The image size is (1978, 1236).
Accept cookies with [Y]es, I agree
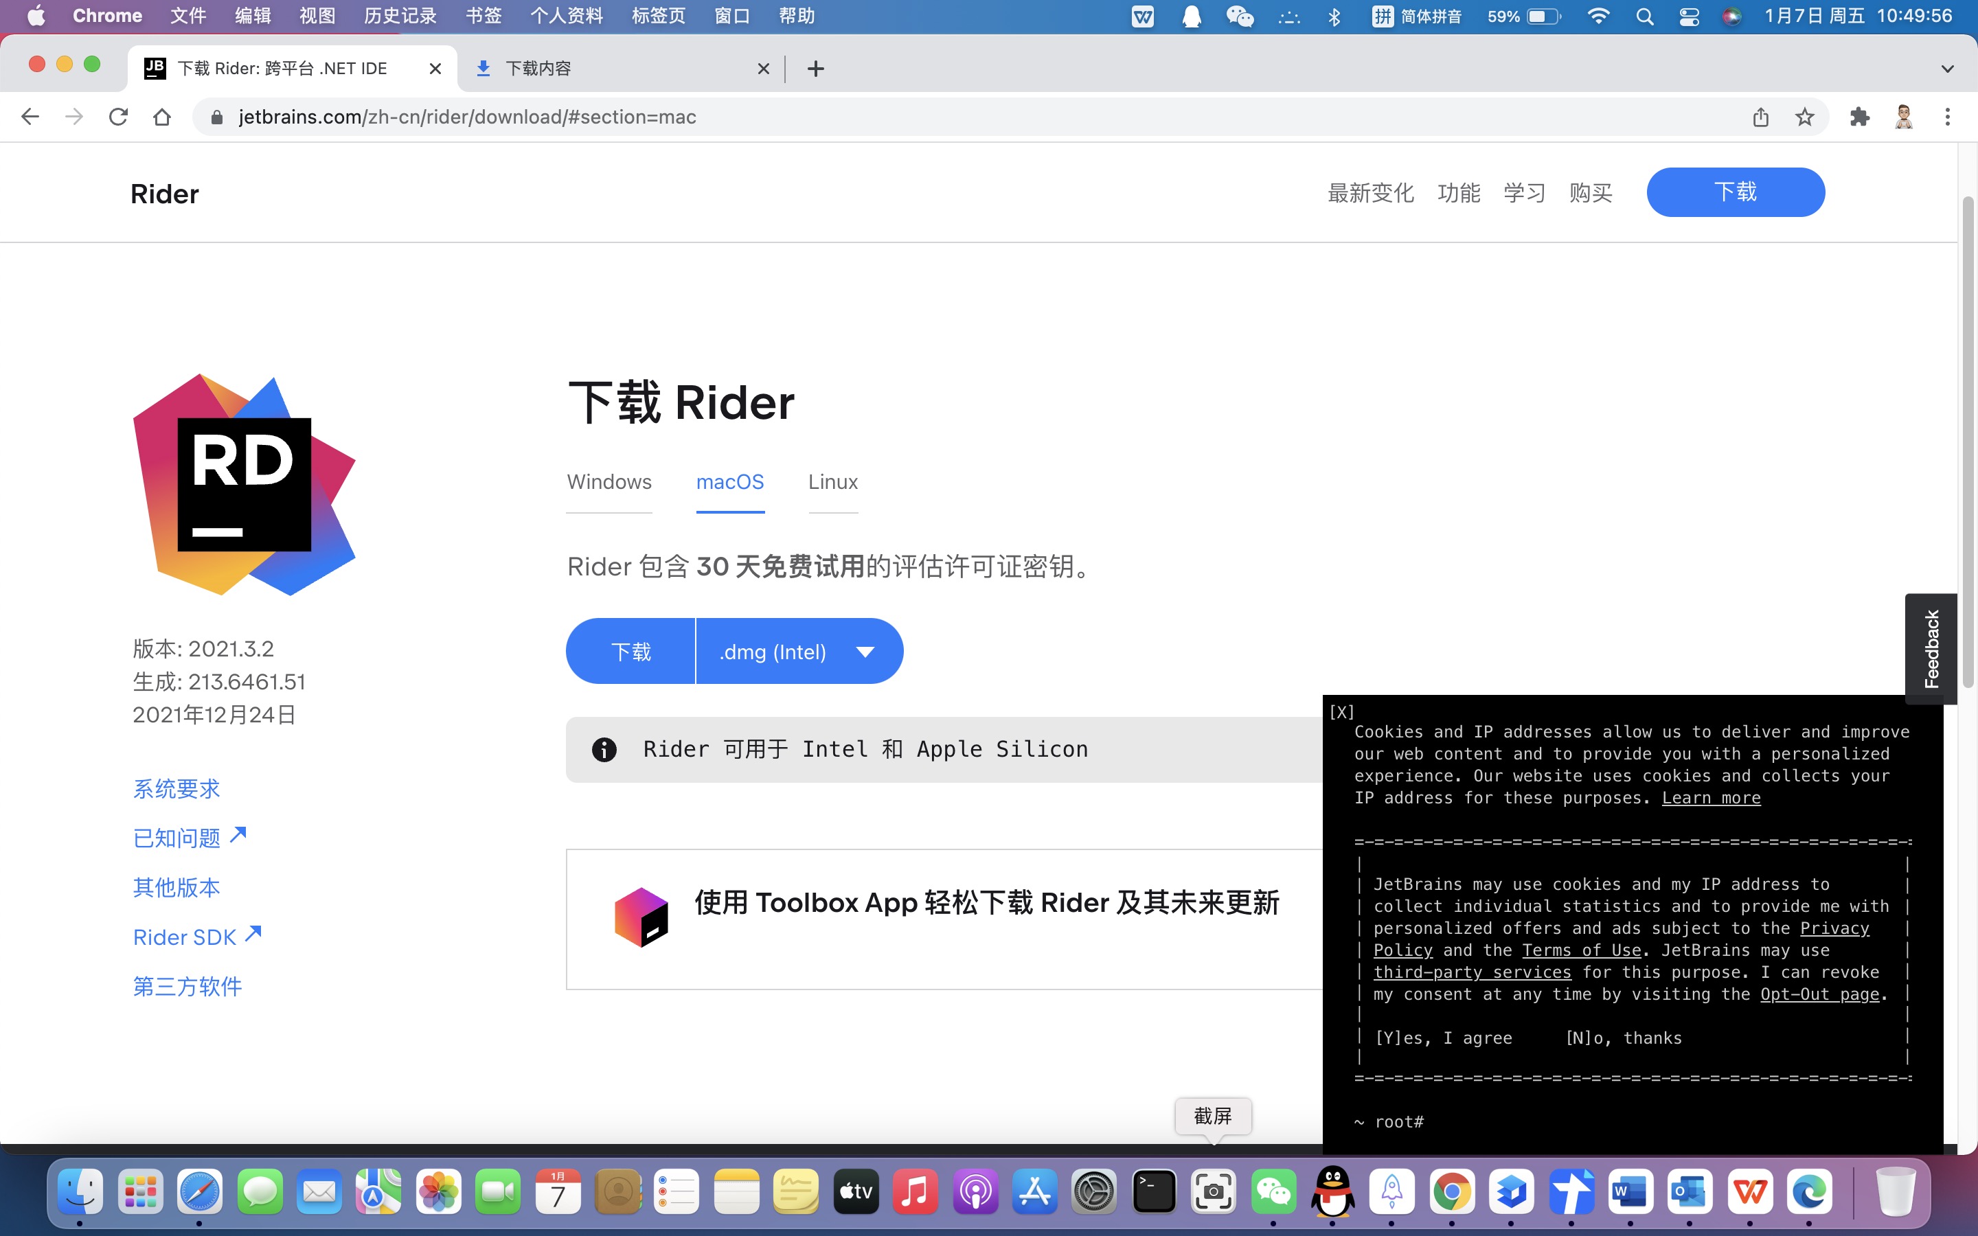click(x=1444, y=1038)
